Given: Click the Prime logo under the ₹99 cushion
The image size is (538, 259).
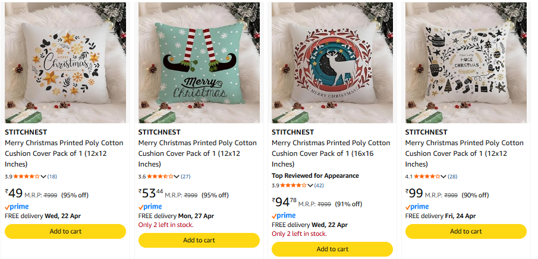Looking at the screenshot, I should pyautogui.click(x=417, y=207).
